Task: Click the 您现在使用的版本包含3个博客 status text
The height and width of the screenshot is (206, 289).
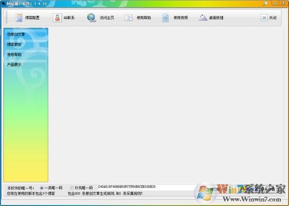Action: point(31,193)
